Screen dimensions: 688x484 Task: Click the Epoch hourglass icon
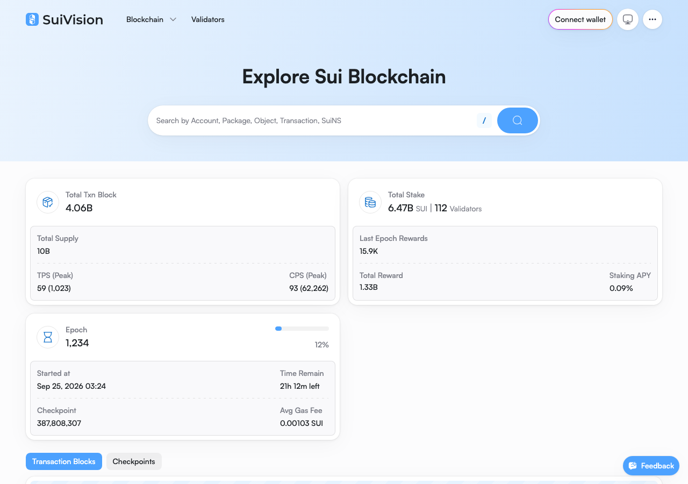pyautogui.click(x=48, y=337)
